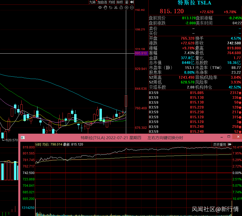This screenshot has height=216, width=242.
Task: Select the 995.910 crosshair price label
Action: point(141,53)
